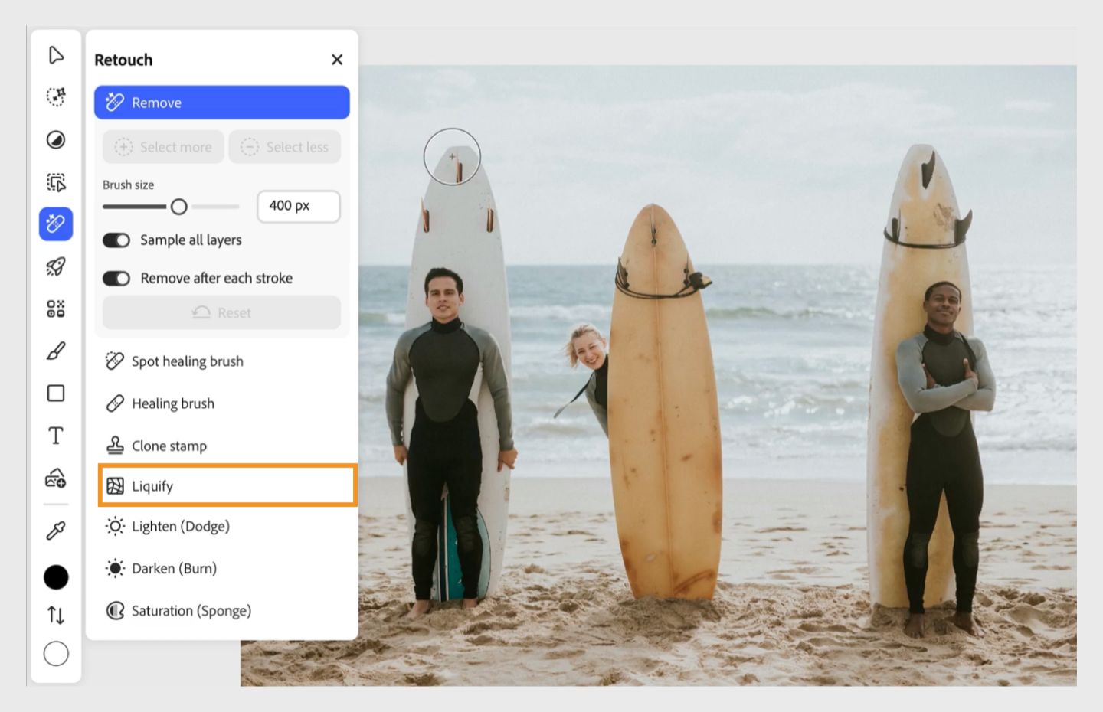The width and height of the screenshot is (1103, 712).
Task: Select the Shape tool rectangle icon
Action: (54, 393)
